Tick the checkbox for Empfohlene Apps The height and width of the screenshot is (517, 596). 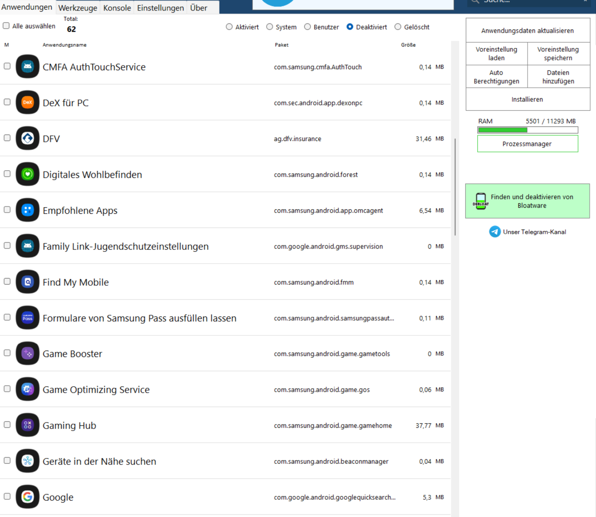pyautogui.click(x=7, y=210)
